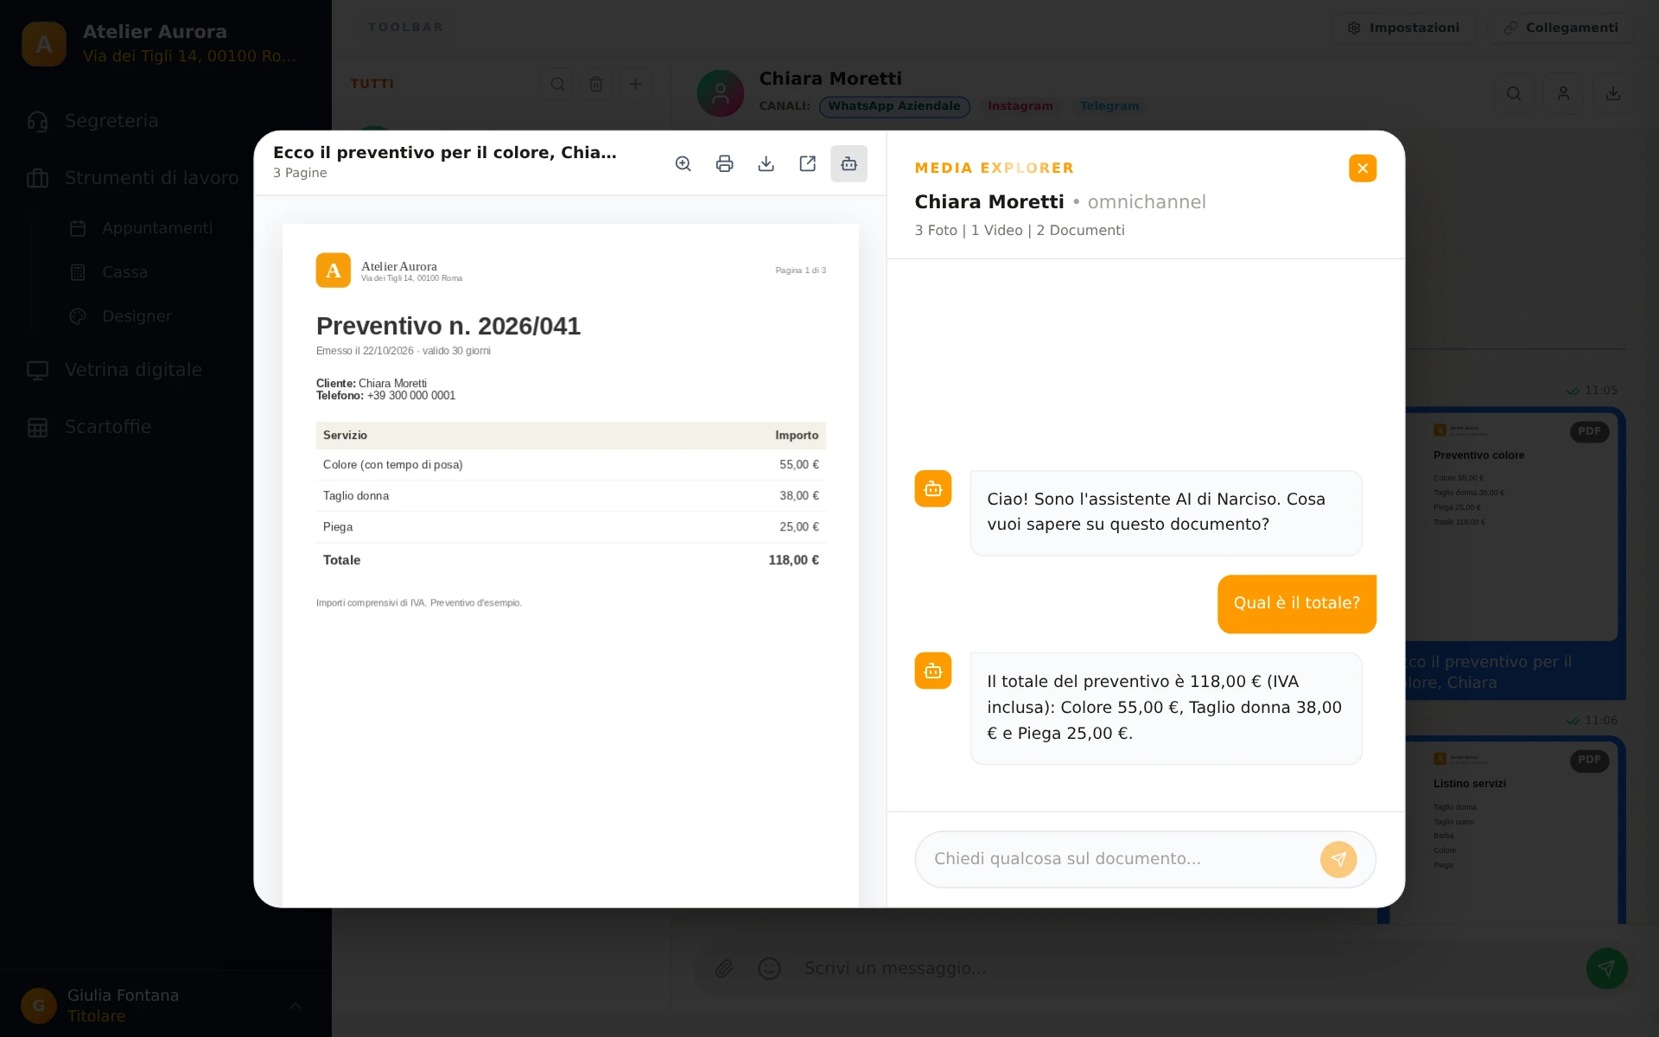Click the Atelier Aurora logo in sidebar

(x=44, y=44)
